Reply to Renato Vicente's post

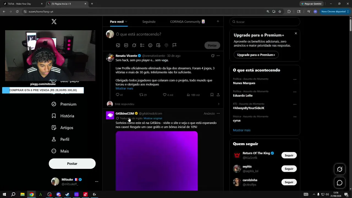click(x=119, y=95)
